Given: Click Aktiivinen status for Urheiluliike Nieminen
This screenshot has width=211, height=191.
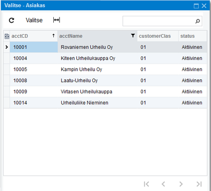Looking at the screenshot, I should pos(192,103).
